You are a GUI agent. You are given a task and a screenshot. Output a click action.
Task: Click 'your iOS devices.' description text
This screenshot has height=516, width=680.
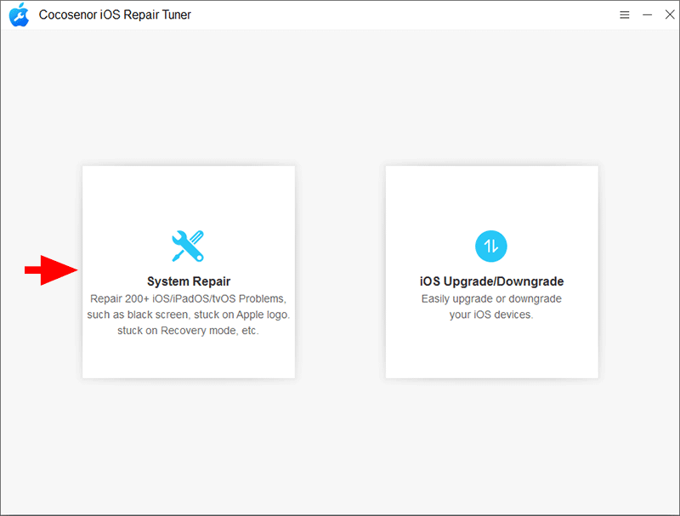coord(491,315)
